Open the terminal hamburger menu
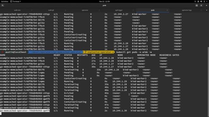Image resolution: width=209 pixels, height=117 pixels. [x=201, y=6]
